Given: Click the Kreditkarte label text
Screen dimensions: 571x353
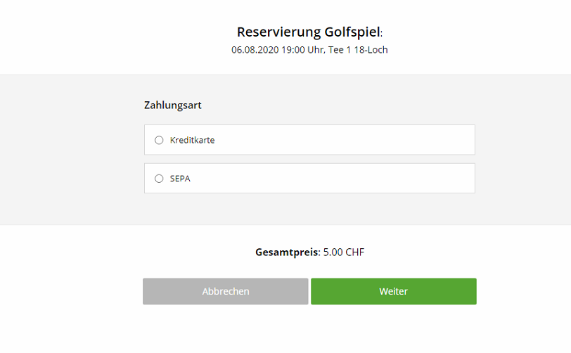Looking at the screenshot, I should pos(192,140).
